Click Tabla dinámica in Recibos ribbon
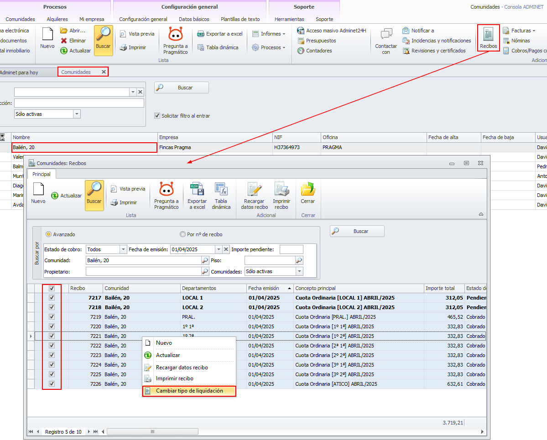The width and height of the screenshot is (547, 440). (x=221, y=196)
